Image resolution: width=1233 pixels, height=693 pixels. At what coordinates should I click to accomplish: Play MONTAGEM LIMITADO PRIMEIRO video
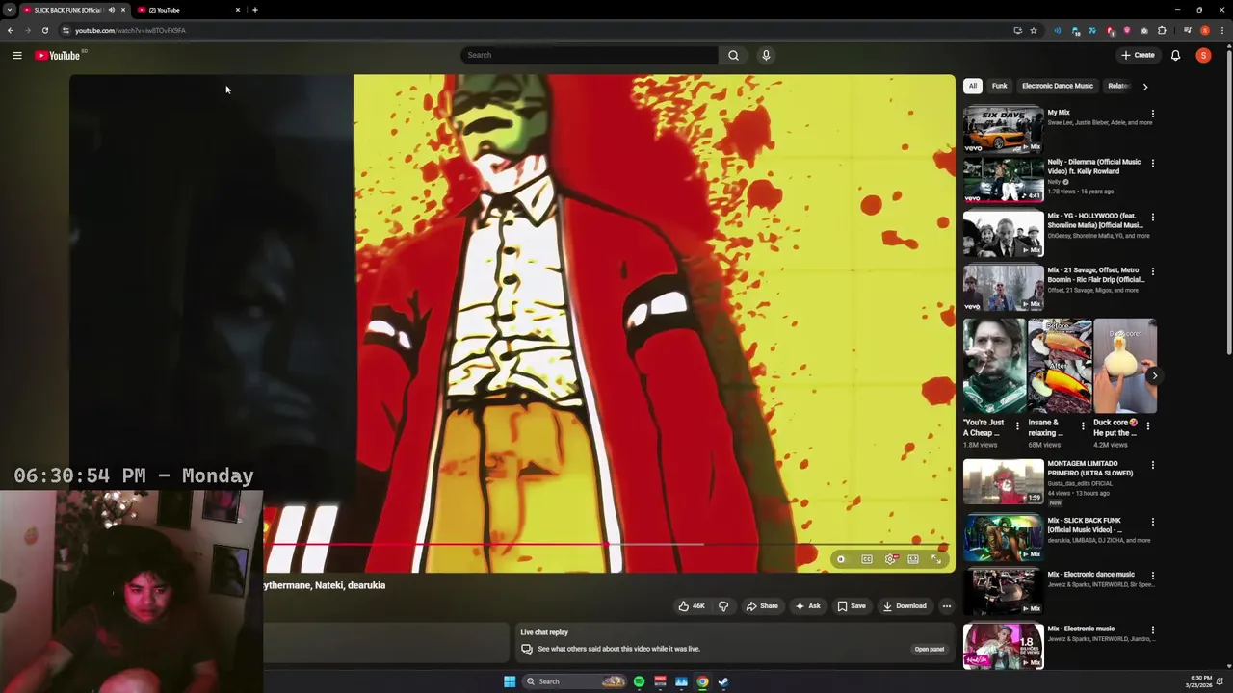pyautogui.click(x=1003, y=481)
